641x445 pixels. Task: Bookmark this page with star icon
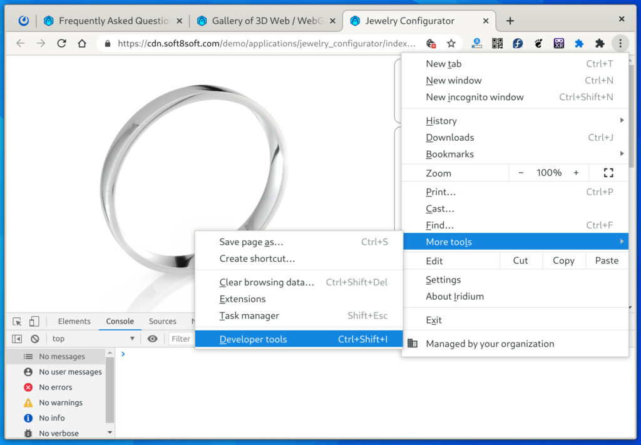click(x=451, y=43)
